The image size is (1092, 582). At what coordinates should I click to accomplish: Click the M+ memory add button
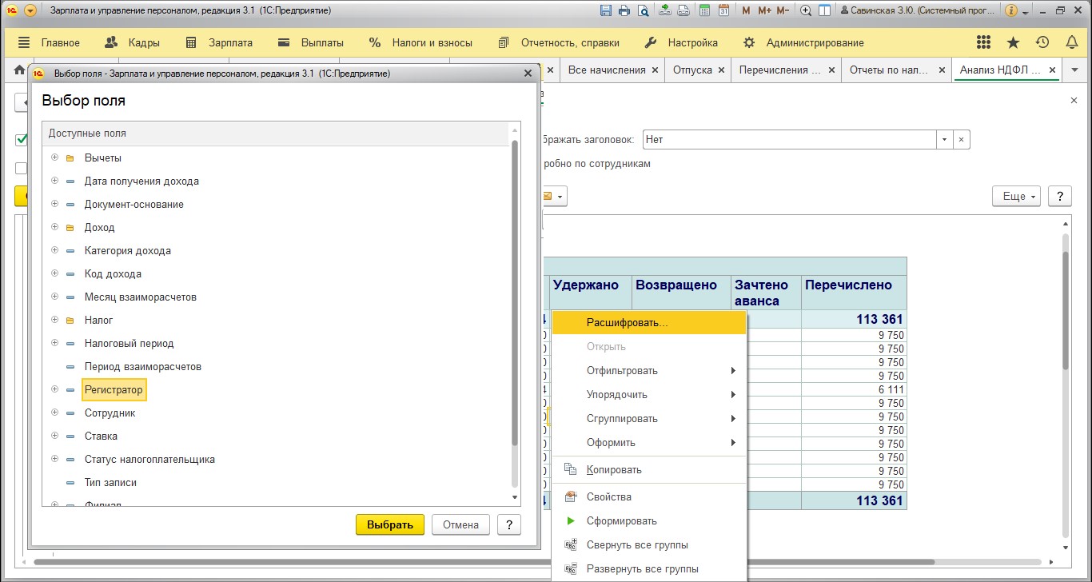764,10
